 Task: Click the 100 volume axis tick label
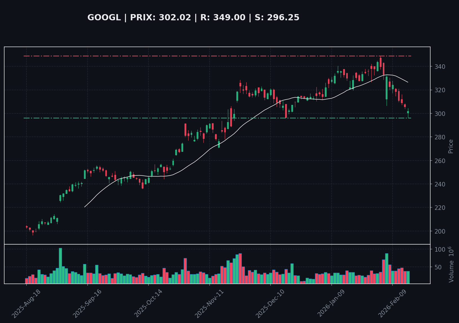coord(440,250)
